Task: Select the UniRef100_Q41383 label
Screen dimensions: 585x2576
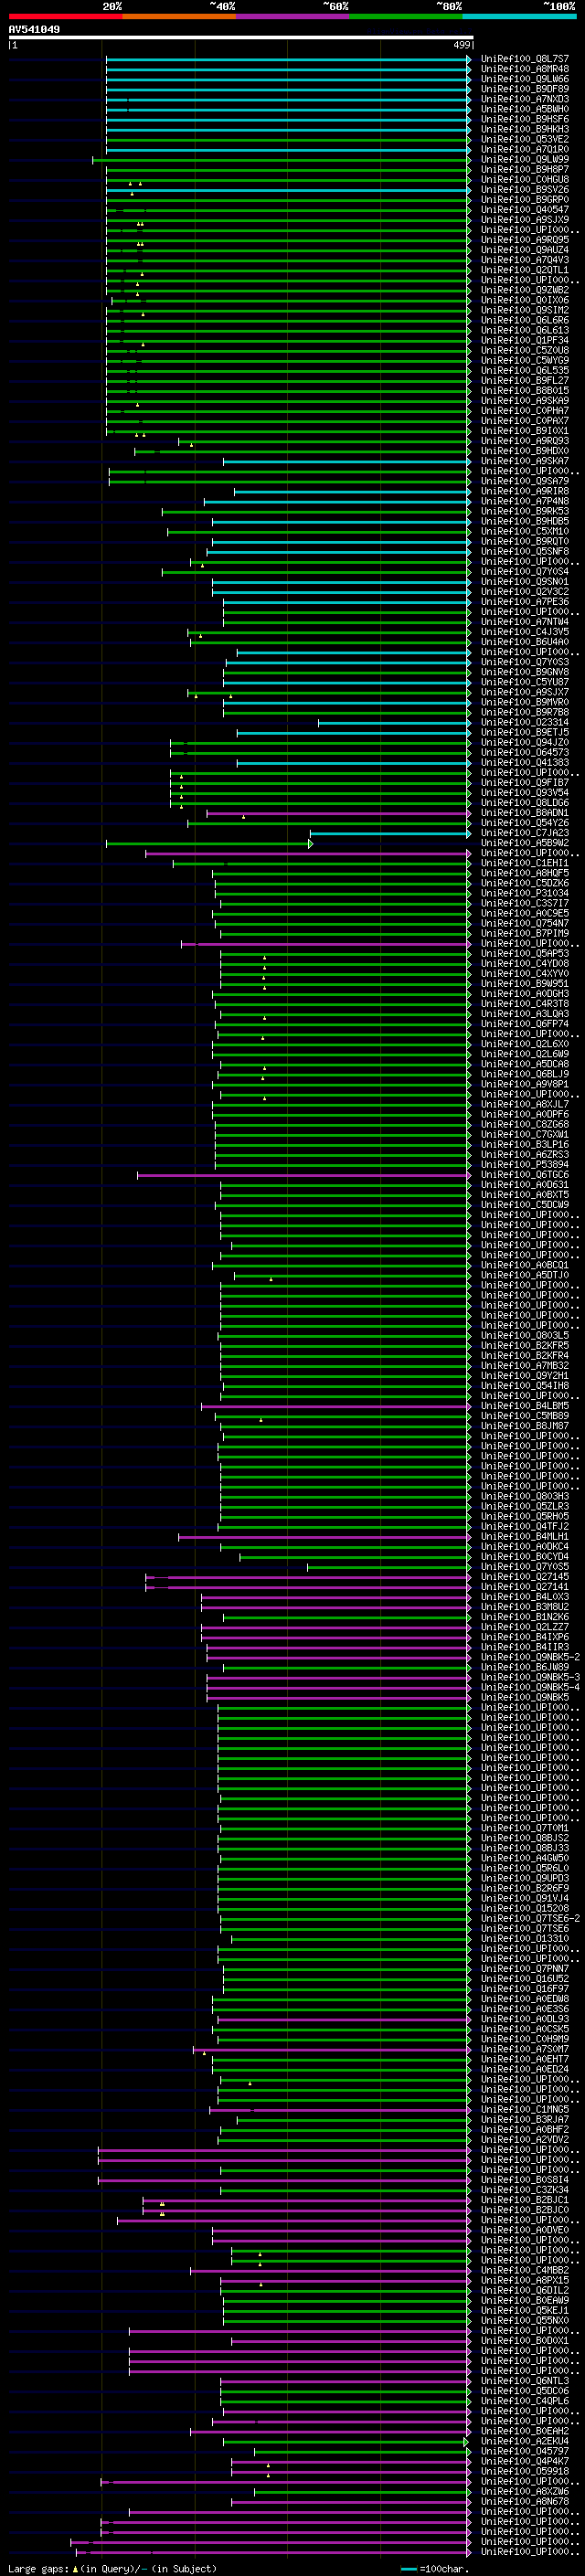Action: tap(524, 762)
